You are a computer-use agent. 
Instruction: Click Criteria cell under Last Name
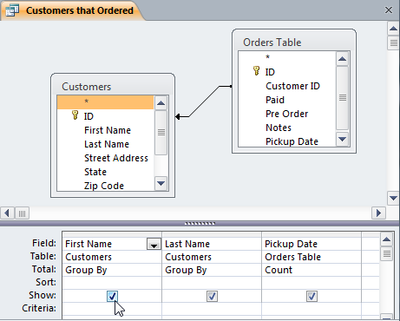click(x=212, y=309)
